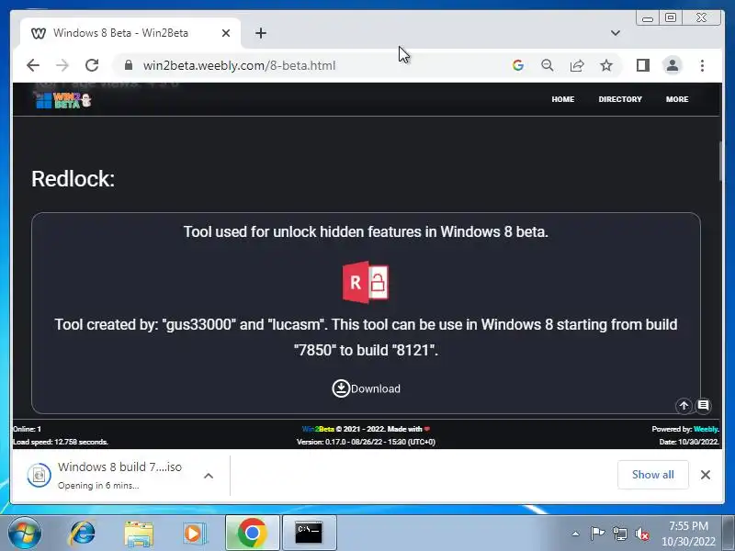Show hidden system tray icons

point(576,534)
